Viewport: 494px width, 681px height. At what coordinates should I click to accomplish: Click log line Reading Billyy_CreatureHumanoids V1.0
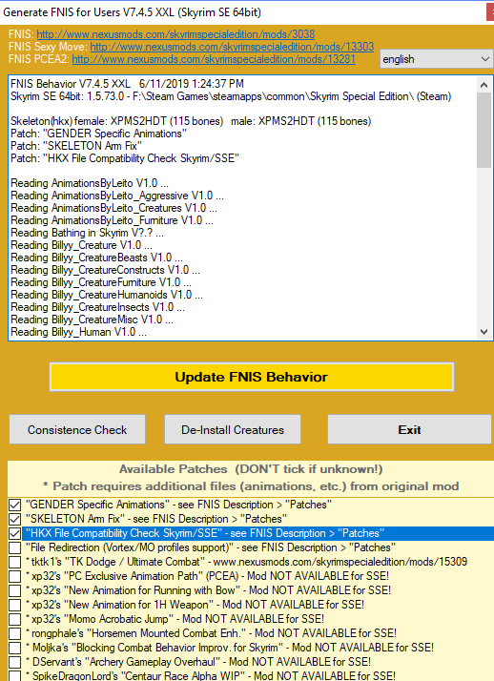pos(107,295)
